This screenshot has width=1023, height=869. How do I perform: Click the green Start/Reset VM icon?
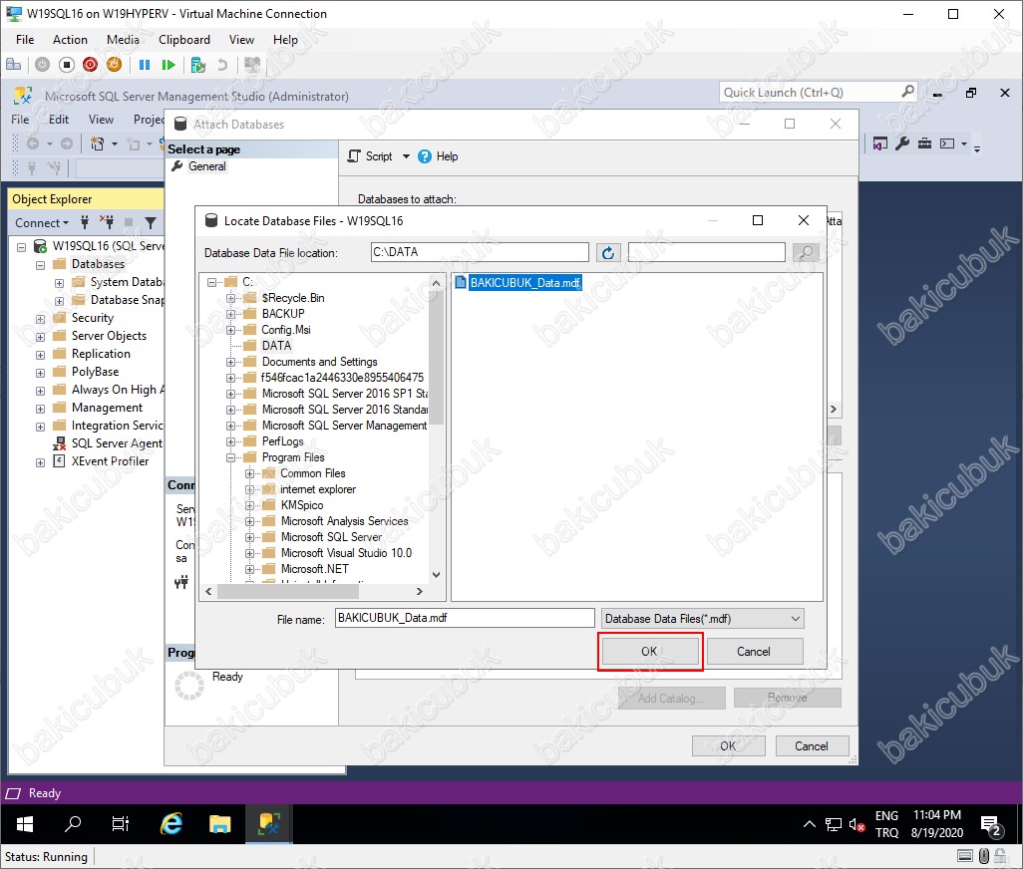coord(169,65)
